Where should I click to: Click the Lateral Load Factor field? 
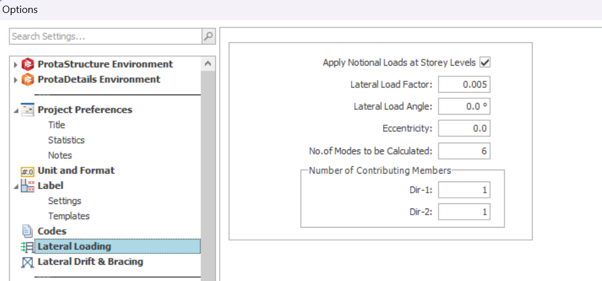click(463, 84)
